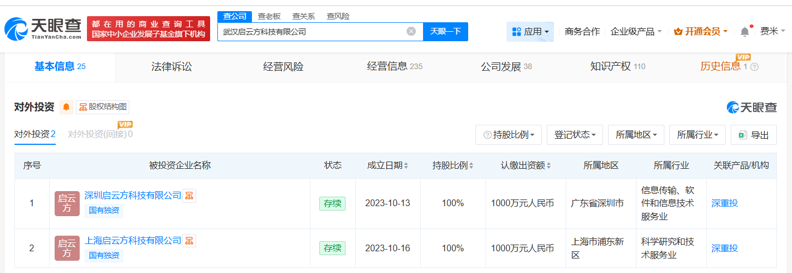Screen dimensions: 792x273
Task: Click the orange alert bell beside 对外投资
Action: (66, 107)
